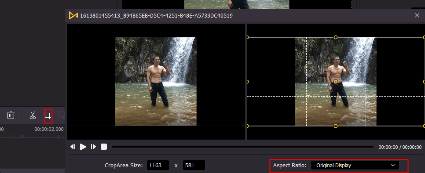Click the top-center crop handle

pyautogui.click(x=336, y=37)
